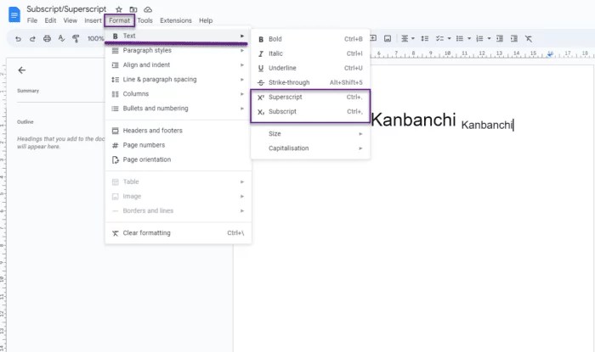
Task: Open the View menu
Action: (71, 20)
